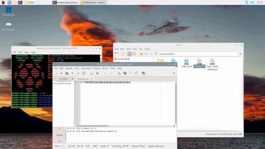Switch the file manager to icon view
265x149 pixels.
click(x=130, y=54)
